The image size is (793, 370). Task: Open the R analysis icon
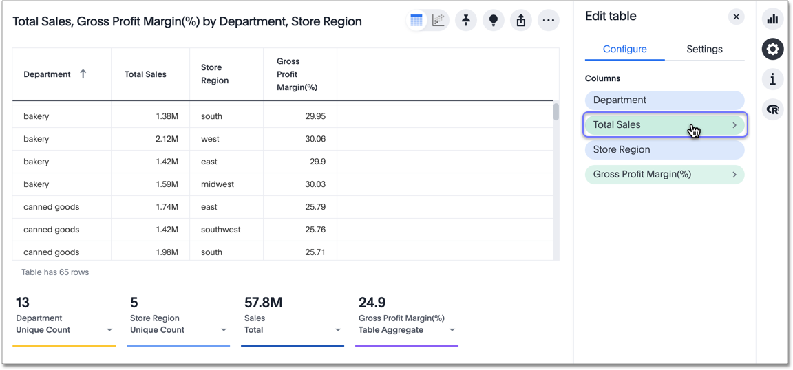coord(772,109)
